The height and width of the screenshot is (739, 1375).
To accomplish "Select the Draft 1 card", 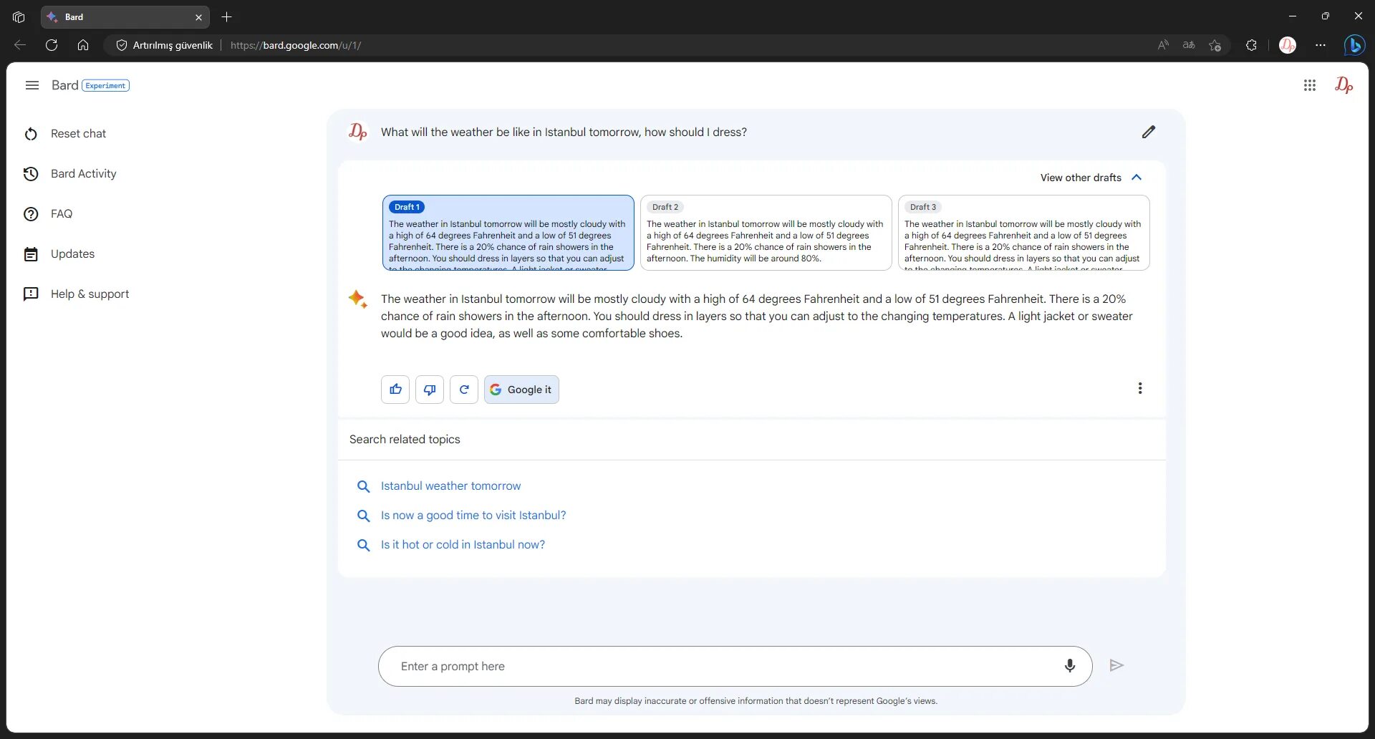I will pos(508,233).
